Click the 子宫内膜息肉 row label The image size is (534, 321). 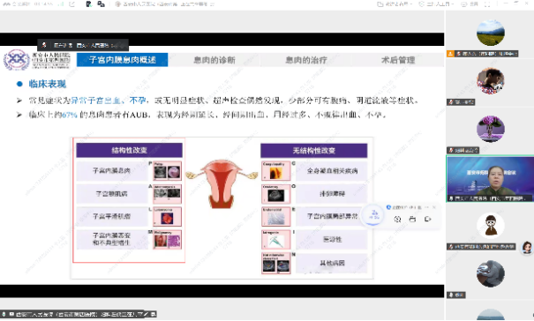112,170
